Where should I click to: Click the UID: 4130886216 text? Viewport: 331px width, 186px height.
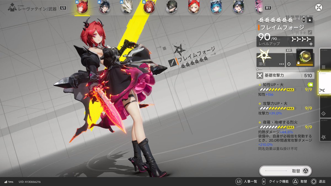tap(30, 182)
